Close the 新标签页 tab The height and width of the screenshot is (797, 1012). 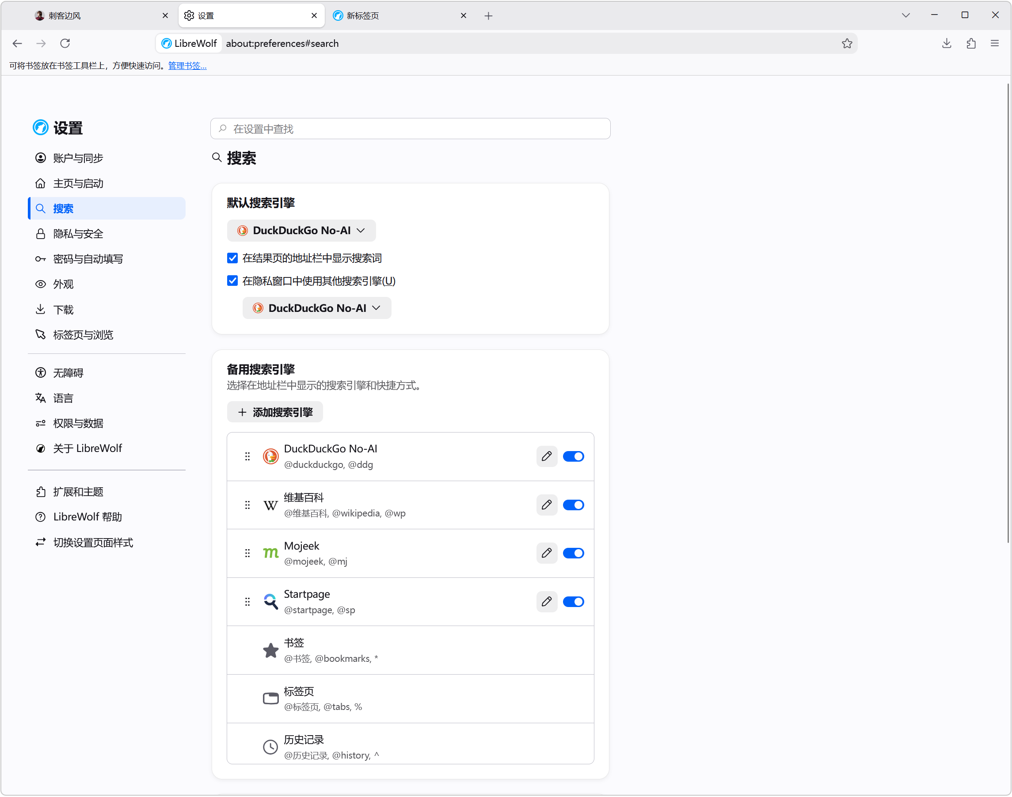[x=463, y=16]
